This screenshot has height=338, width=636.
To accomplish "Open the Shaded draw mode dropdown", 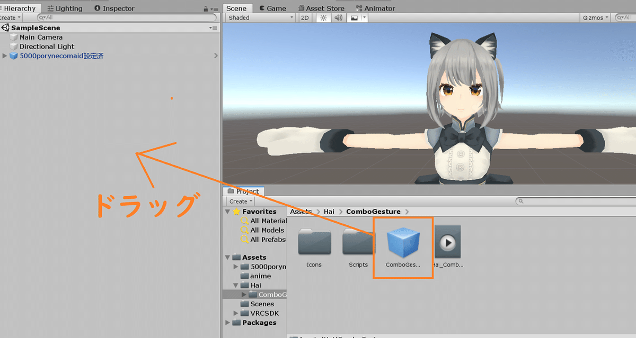I will [x=260, y=17].
